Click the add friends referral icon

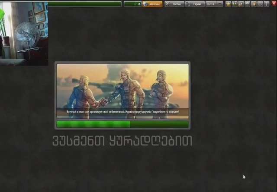click(x=241, y=4)
